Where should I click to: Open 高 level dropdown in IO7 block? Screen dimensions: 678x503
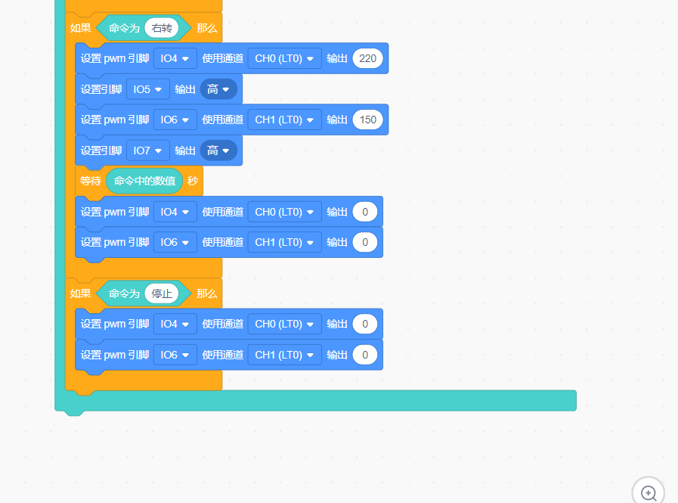tap(218, 151)
